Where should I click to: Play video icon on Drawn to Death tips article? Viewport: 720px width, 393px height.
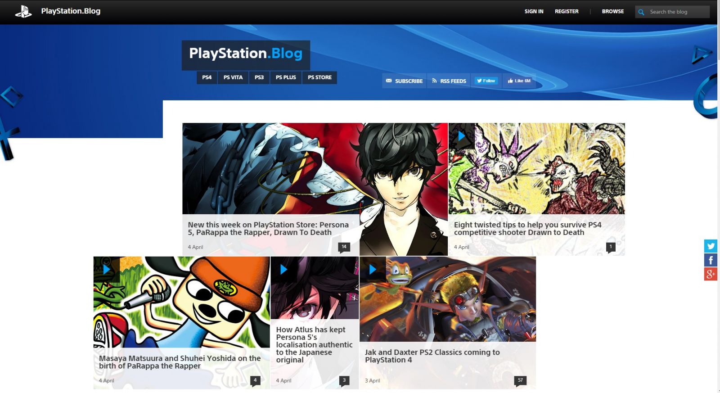click(x=462, y=136)
